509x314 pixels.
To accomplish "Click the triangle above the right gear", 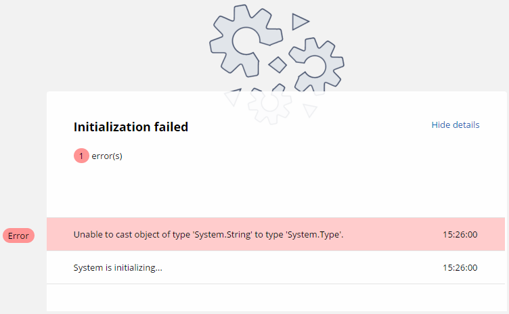I will [300, 22].
